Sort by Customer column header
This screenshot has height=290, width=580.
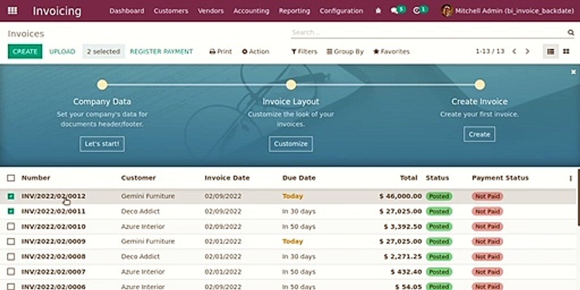click(x=138, y=178)
